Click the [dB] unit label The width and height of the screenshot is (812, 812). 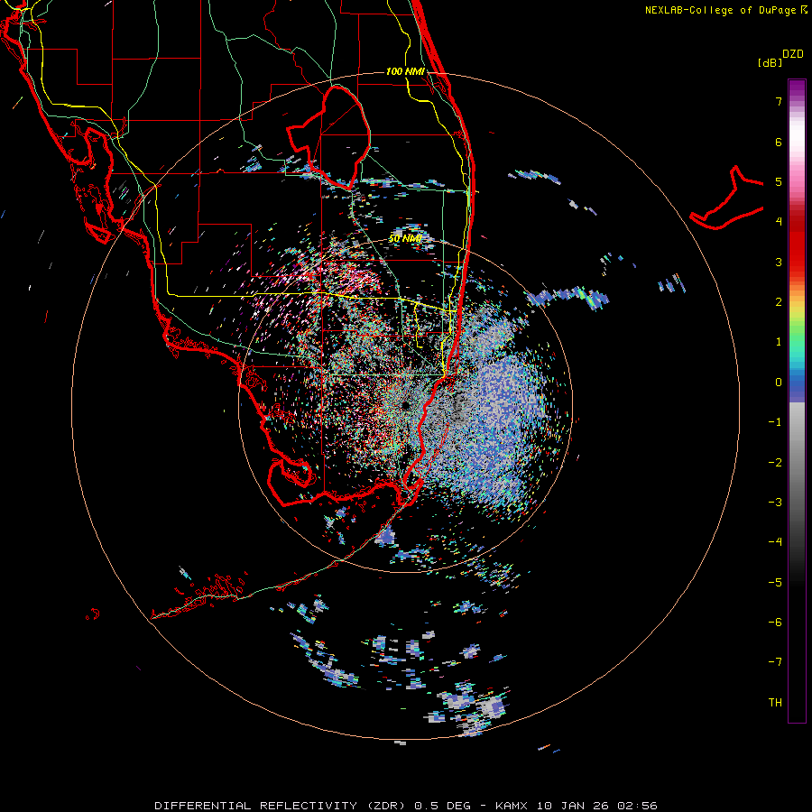pyautogui.click(x=770, y=62)
